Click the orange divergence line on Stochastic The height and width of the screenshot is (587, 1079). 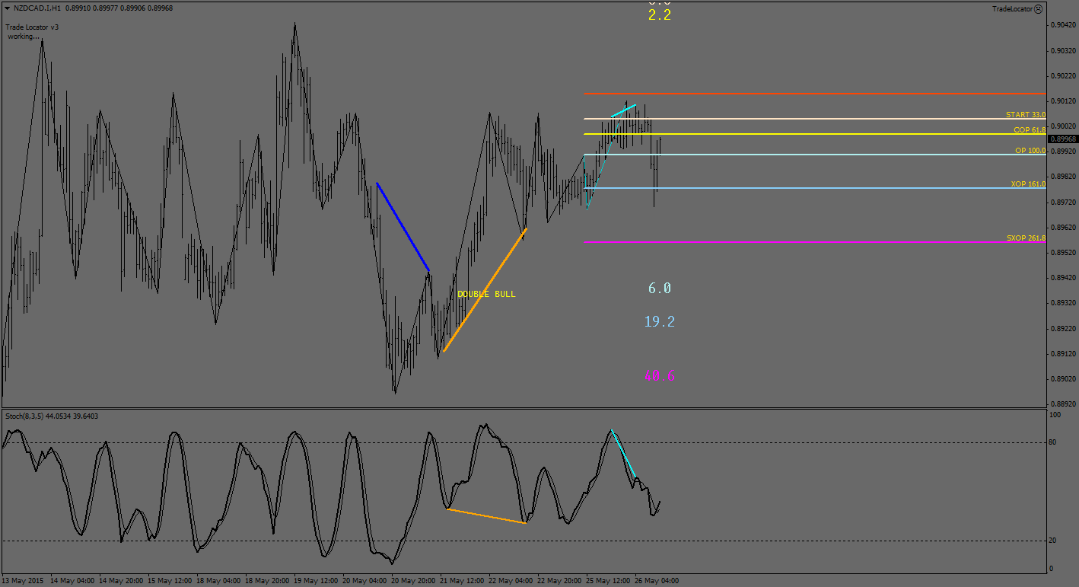pos(486,516)
